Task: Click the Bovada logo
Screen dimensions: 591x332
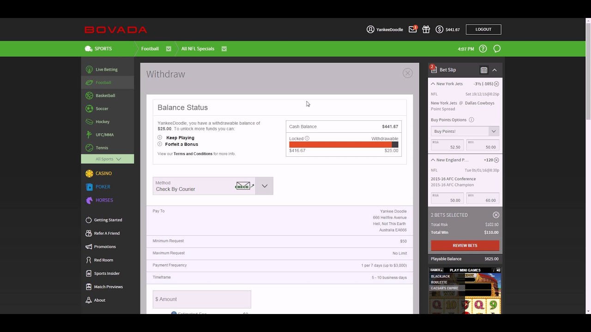Action: pos(115,30)
